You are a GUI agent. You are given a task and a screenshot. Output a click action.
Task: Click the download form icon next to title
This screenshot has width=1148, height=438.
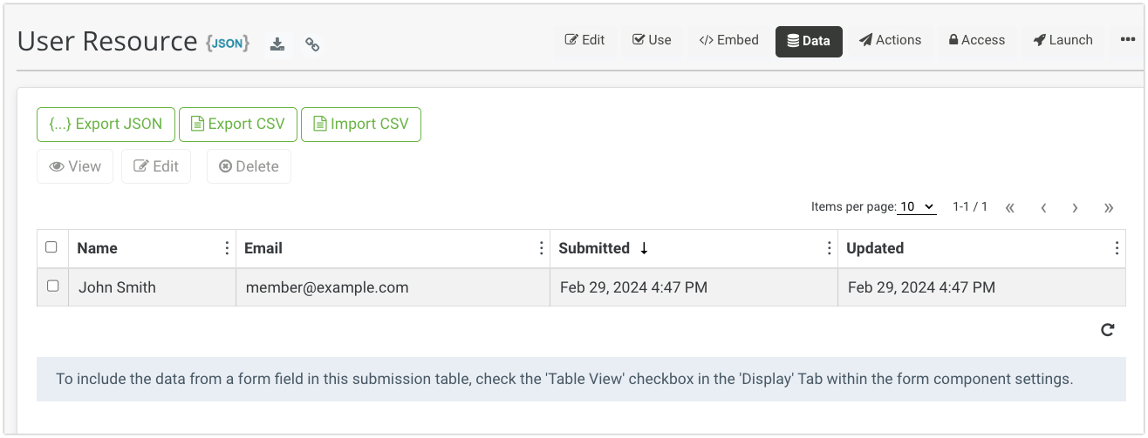click(x=277, y=44)
